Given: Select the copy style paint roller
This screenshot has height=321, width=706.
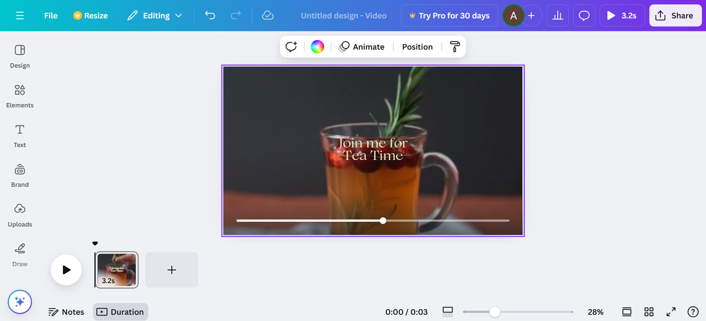Looking at the screenshot, I should click(454, 47).
